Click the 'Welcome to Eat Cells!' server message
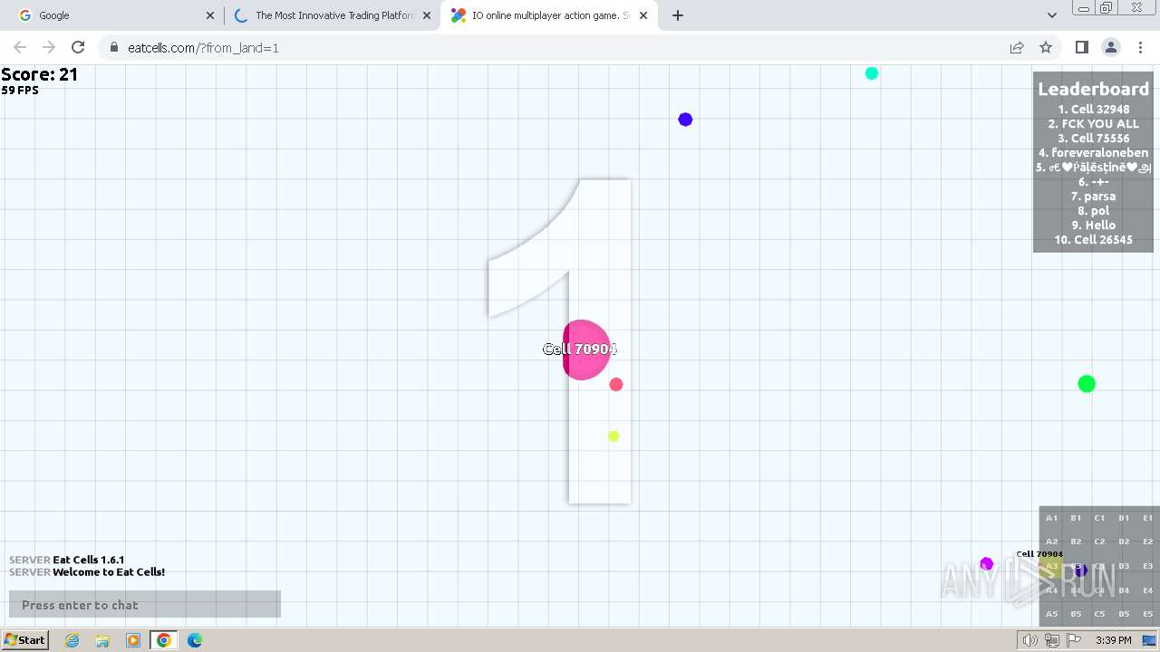The image size is (1160, 652). [109, 572]
